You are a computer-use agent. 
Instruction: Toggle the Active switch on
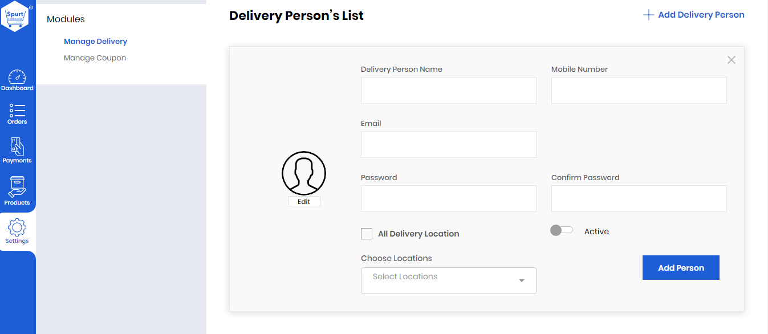point(561,230)
